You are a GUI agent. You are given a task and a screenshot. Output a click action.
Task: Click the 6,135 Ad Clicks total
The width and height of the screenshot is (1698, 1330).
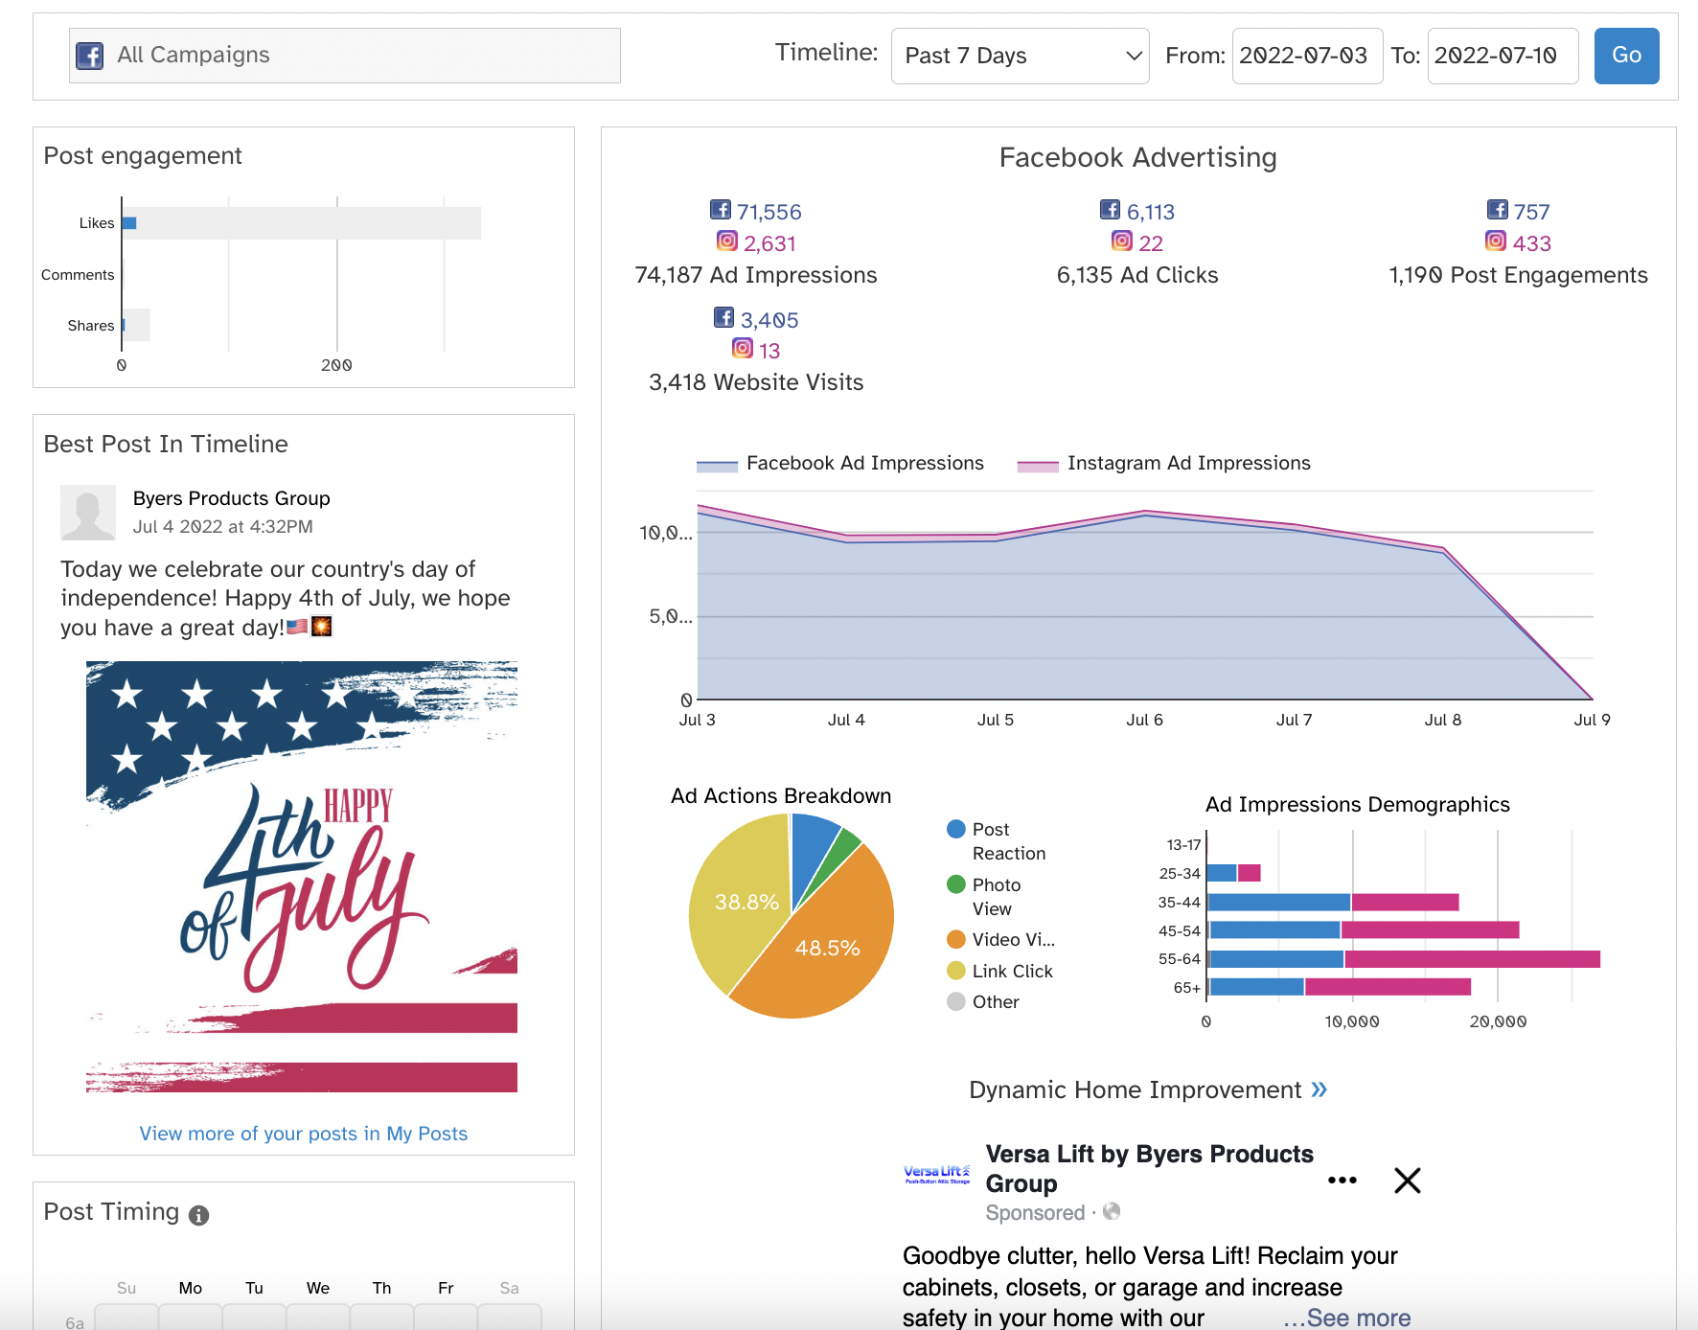coord(1137,276)
